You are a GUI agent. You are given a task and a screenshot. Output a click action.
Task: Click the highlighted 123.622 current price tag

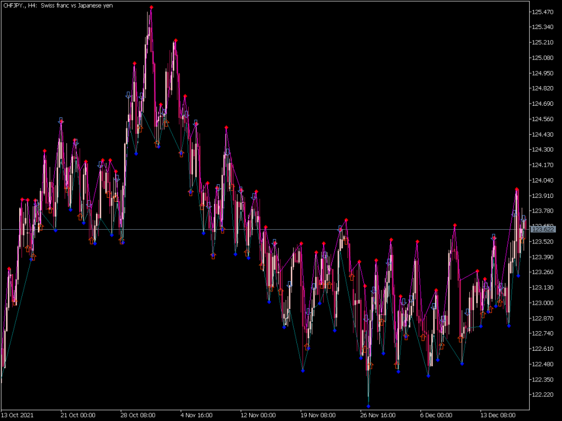pyautogui.click(x=543, y=230)
